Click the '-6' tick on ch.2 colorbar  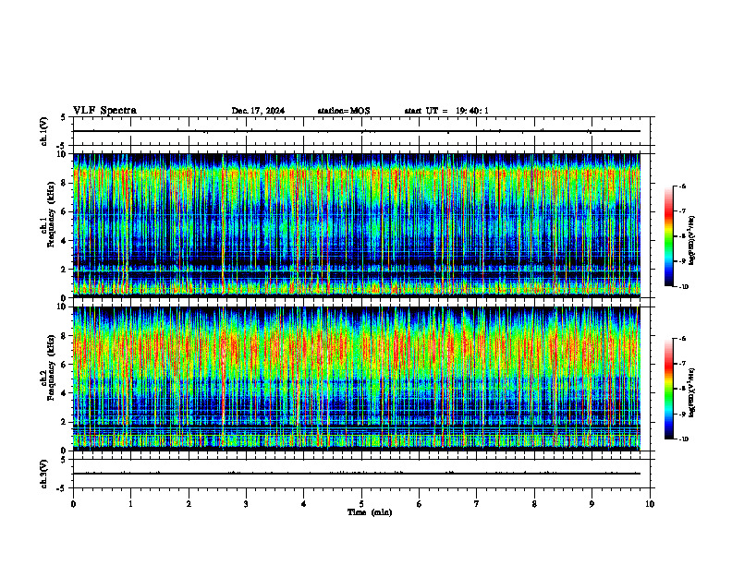coord(682,339)
